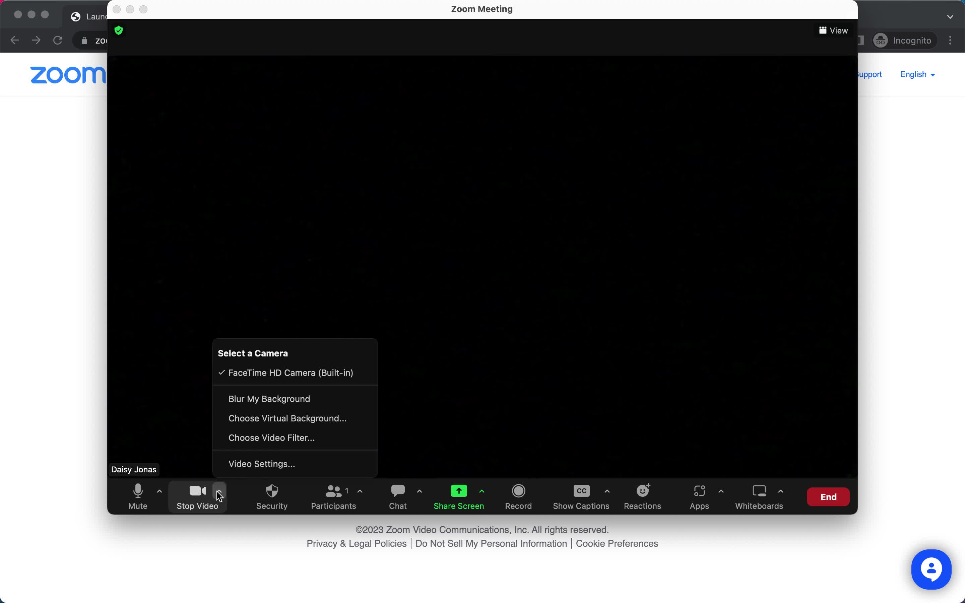Toggle Blur My Background option

click(x=269, y=399)
